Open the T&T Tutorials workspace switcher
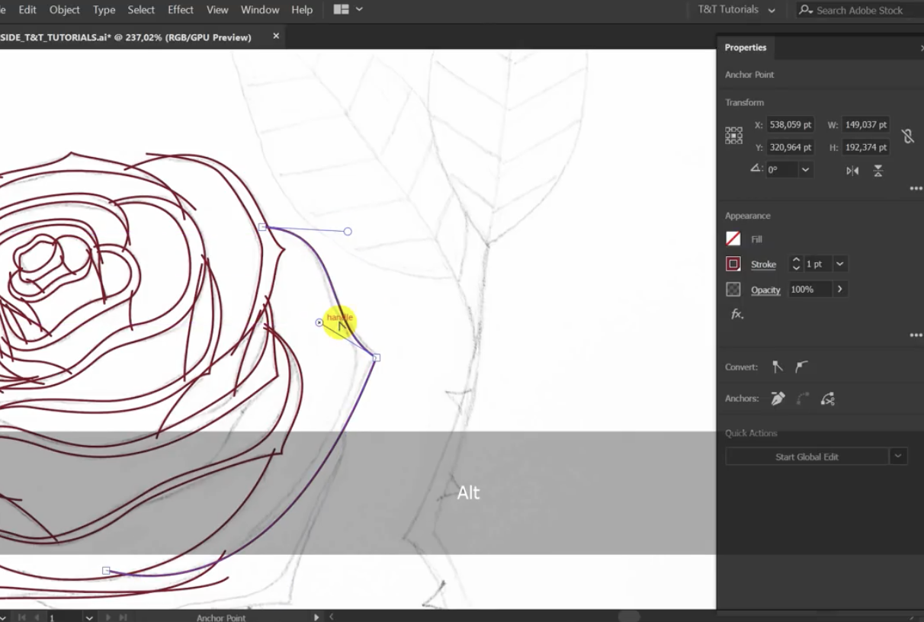924x622 pixels. point(736,10)
